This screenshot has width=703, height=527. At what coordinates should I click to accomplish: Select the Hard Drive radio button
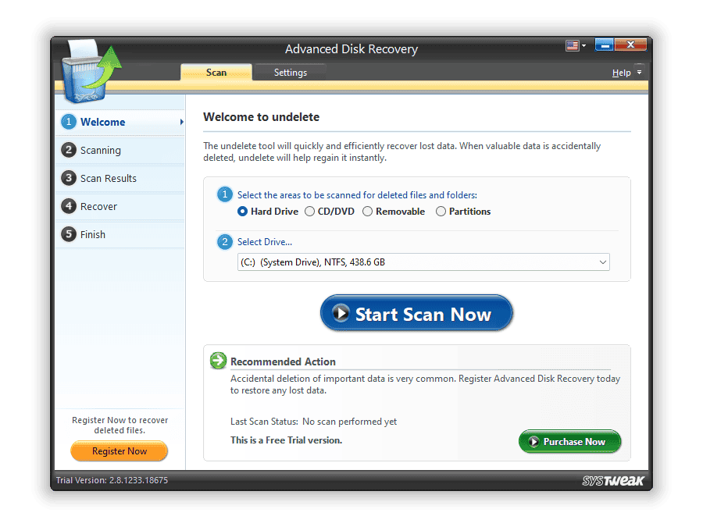tap(243, 211)
